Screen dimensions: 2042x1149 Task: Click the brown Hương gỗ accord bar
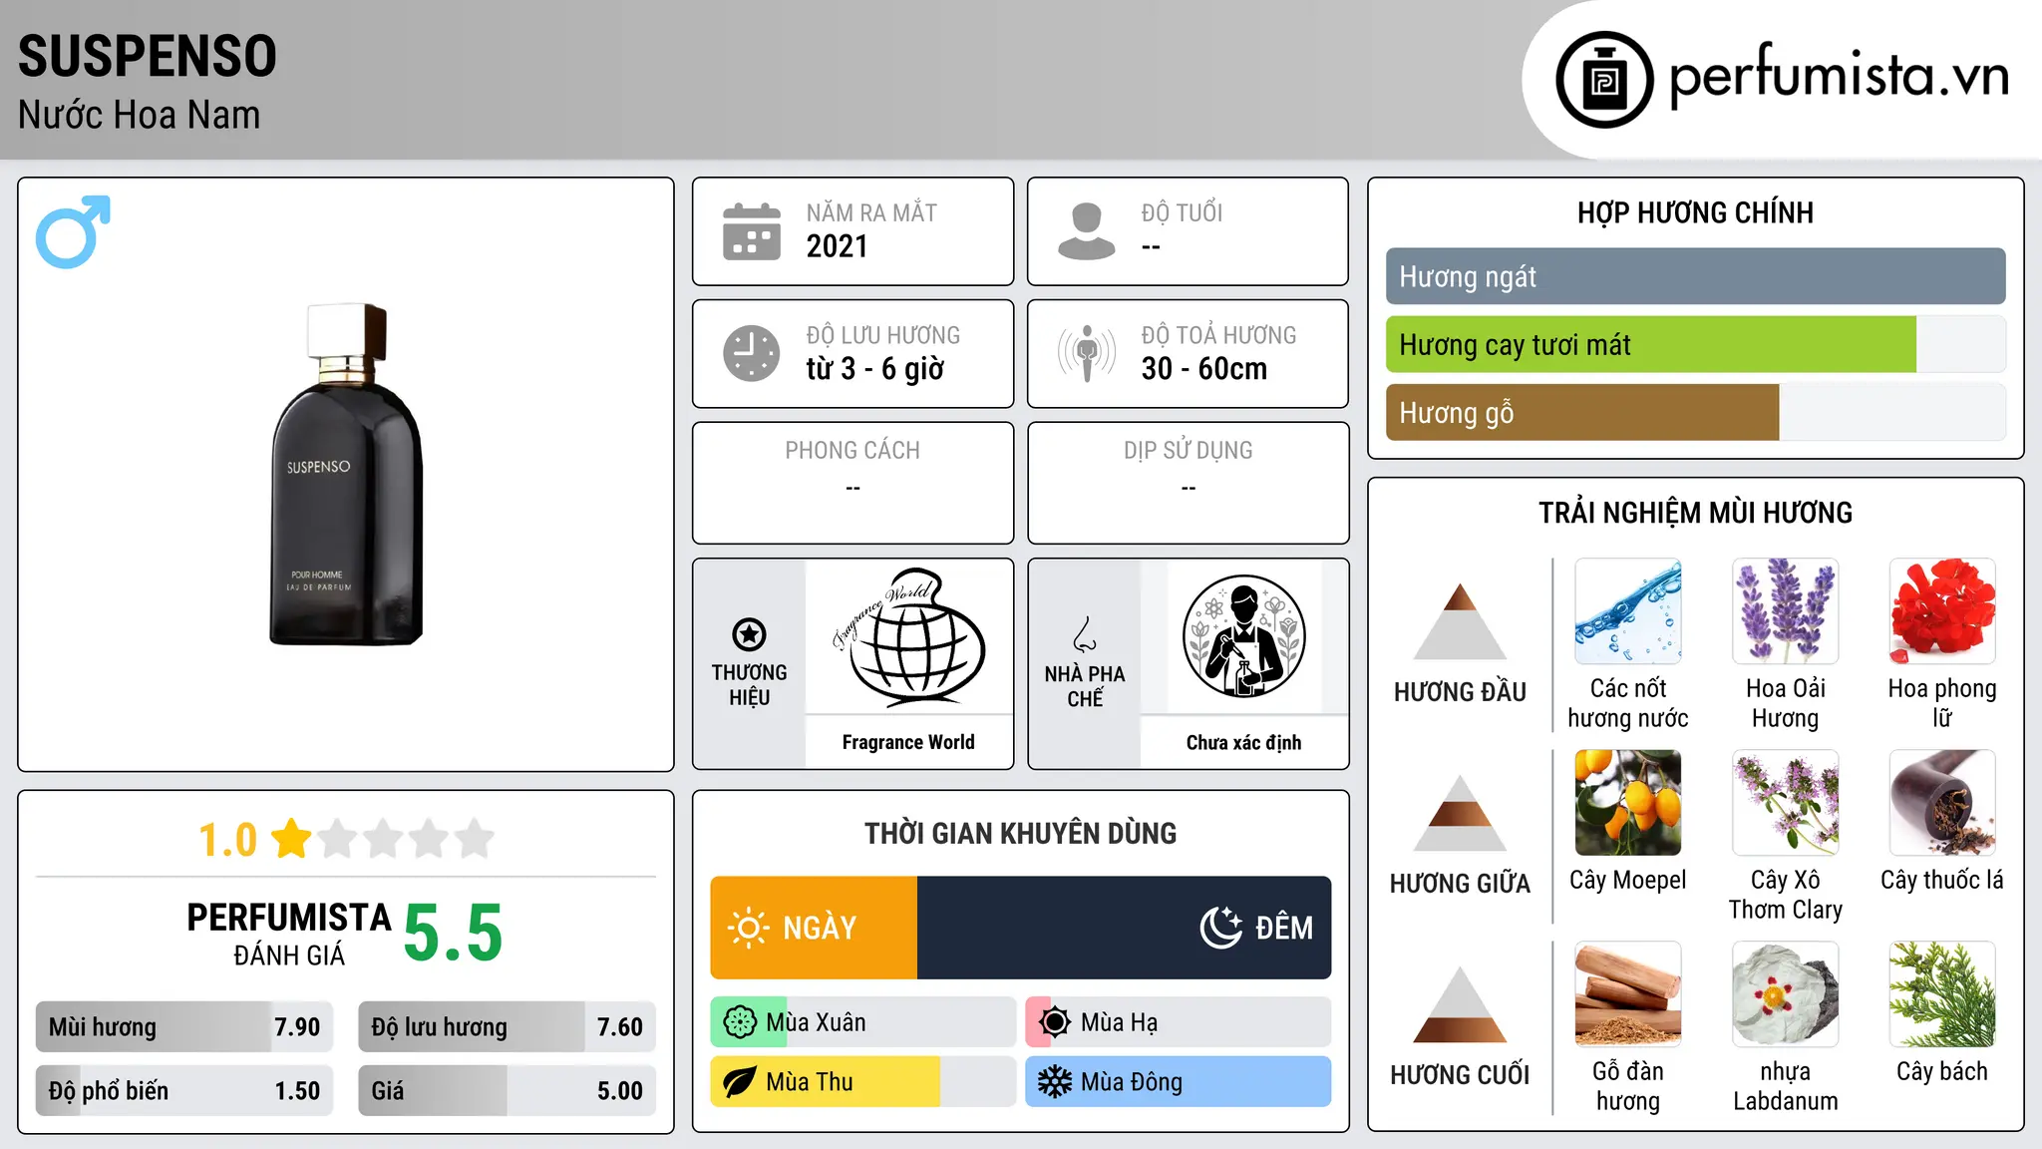point(1582,413)
